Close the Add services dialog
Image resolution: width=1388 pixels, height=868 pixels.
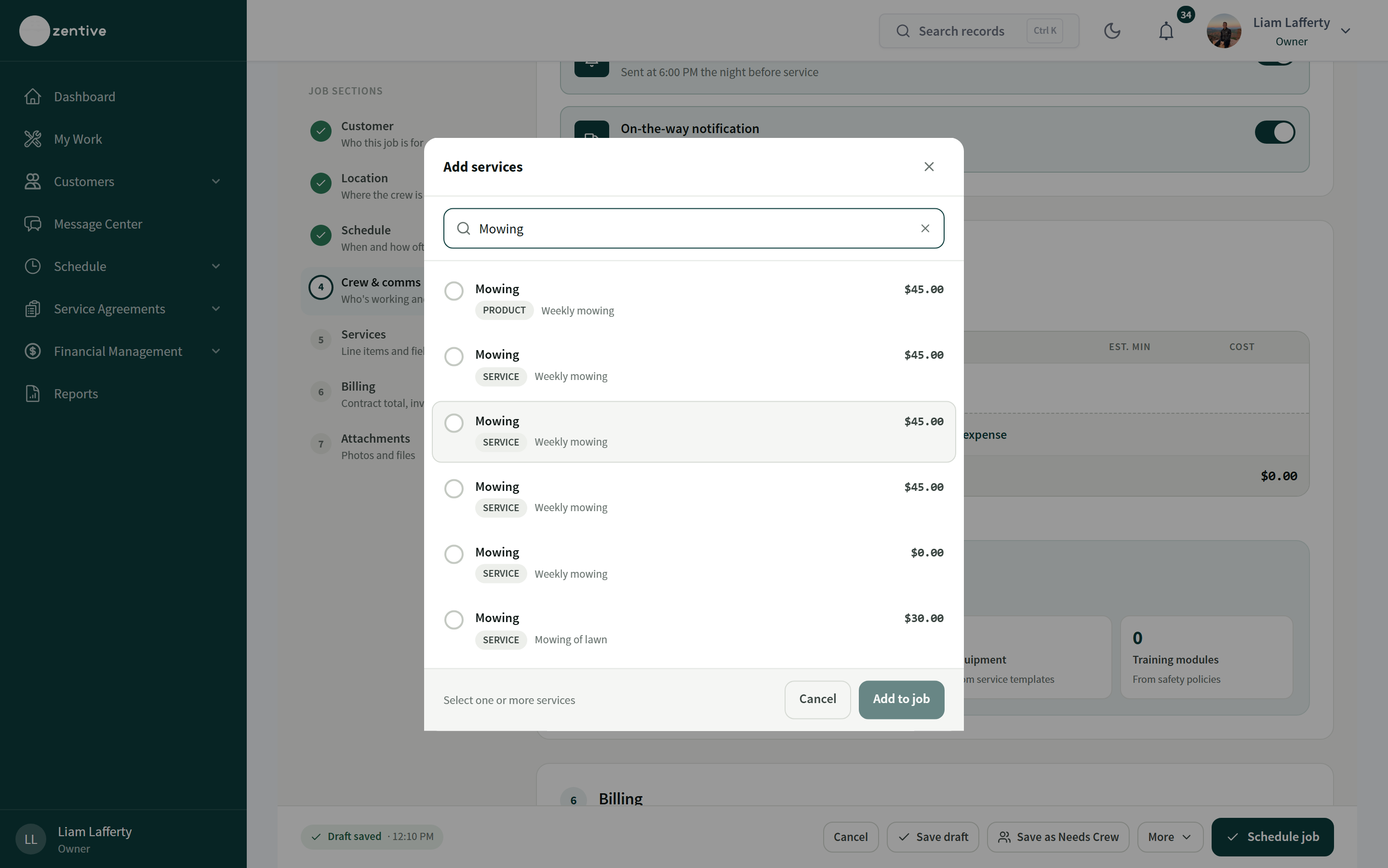pyautogui.click(x=929, y=166)
